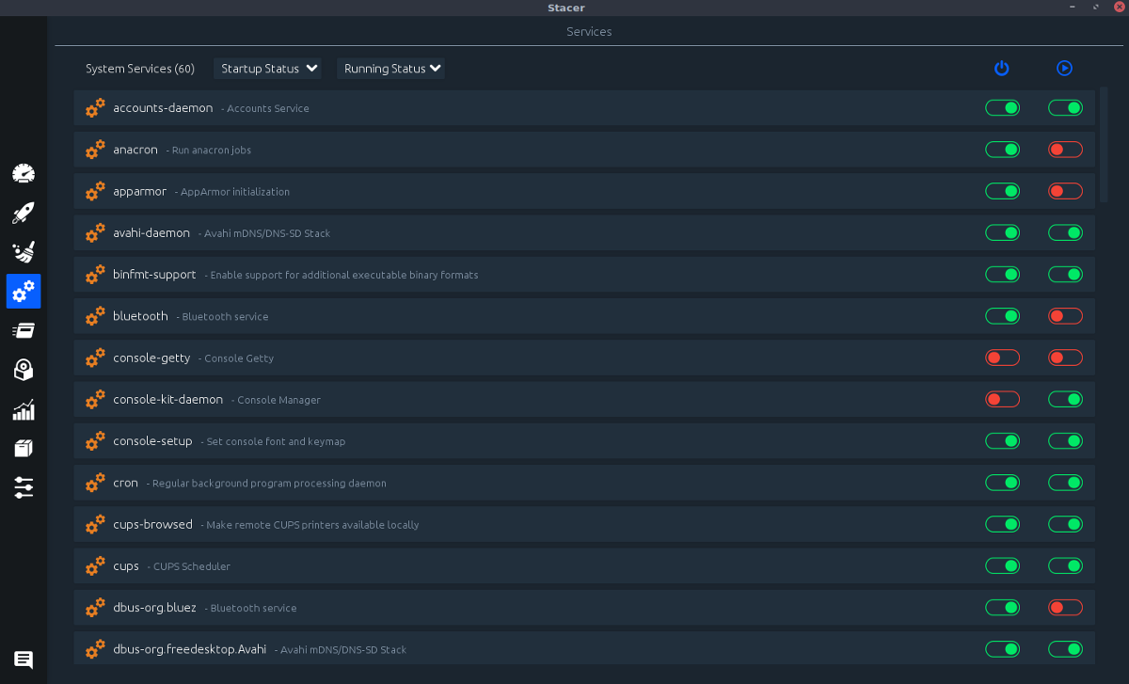Open the Resources chart sidebar icon
The image size is (1129, 684).
pos(24,409)
